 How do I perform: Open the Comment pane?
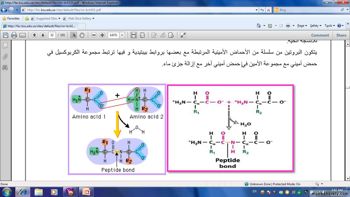(x=320, y=35)
